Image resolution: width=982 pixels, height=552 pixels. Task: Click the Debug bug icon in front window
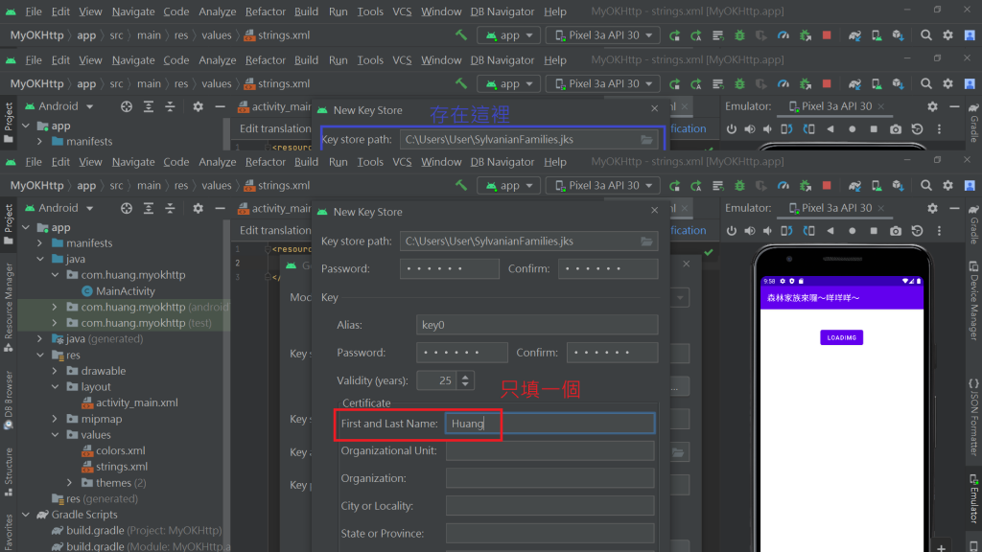pyautogui.click(x=739, y=185)
